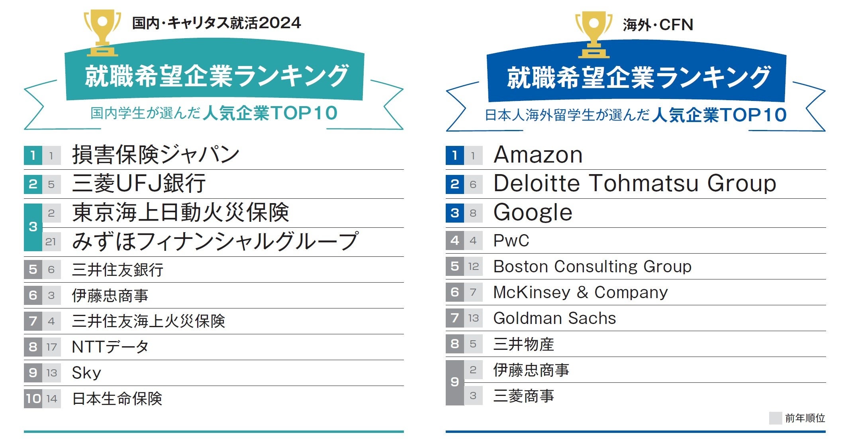Open the 三菱UFJ銀行 entry
This screenshot has width=850, height=446.
pyautogui.click(x=139, y=184)
